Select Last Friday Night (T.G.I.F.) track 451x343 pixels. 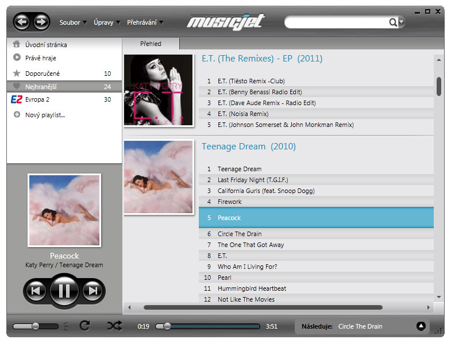(x=316, y=180)
